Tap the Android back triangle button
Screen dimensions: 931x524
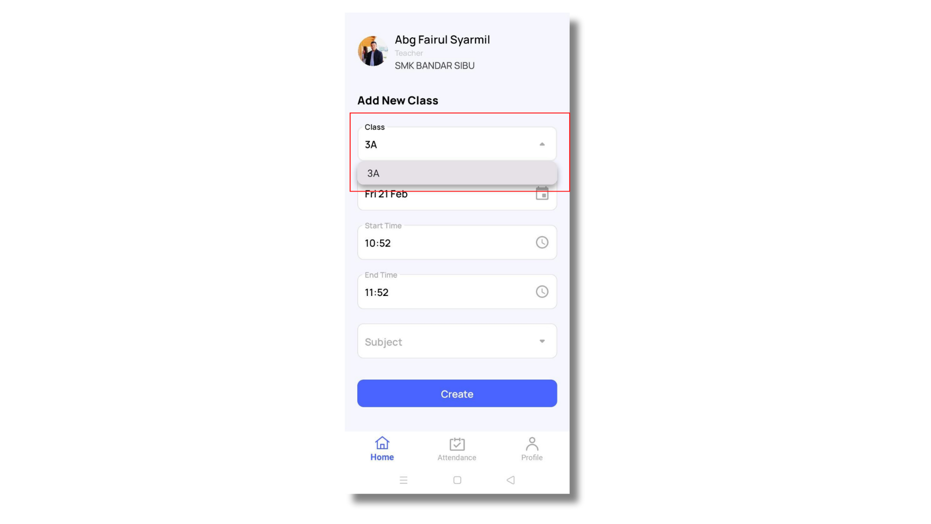(511, 480)
